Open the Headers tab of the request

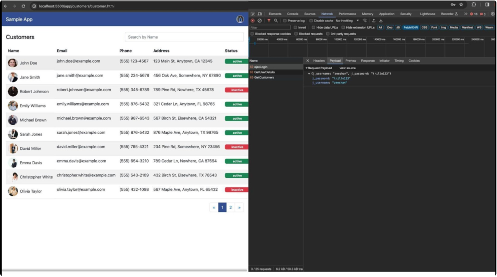click(319, 61)
